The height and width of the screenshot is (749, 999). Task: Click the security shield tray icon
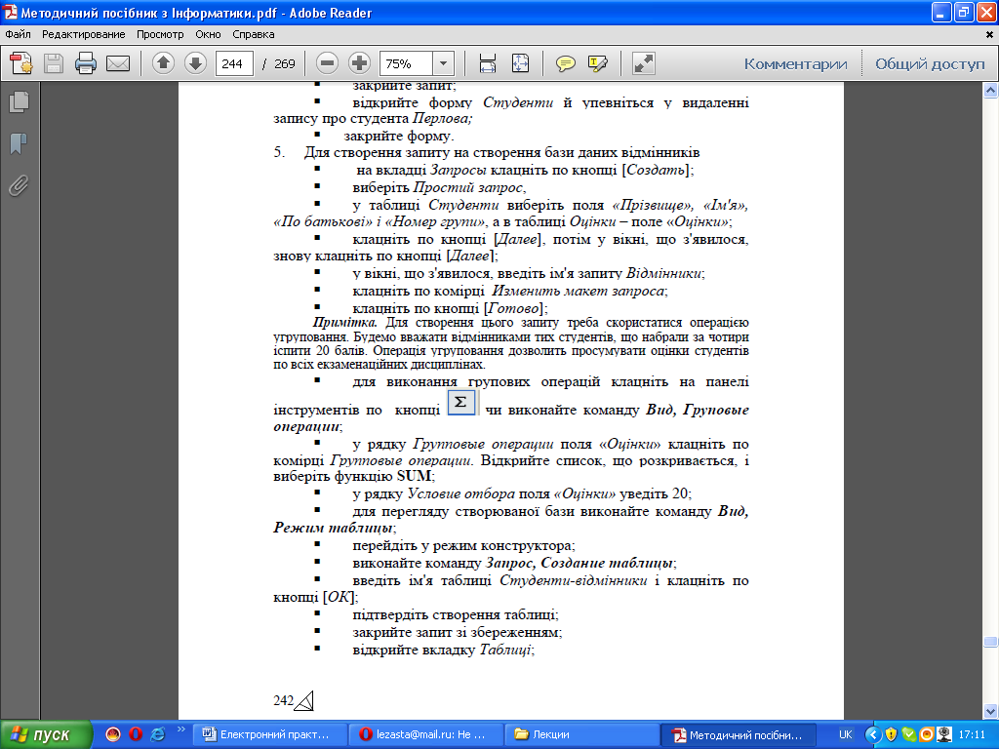tap(892, 734)
